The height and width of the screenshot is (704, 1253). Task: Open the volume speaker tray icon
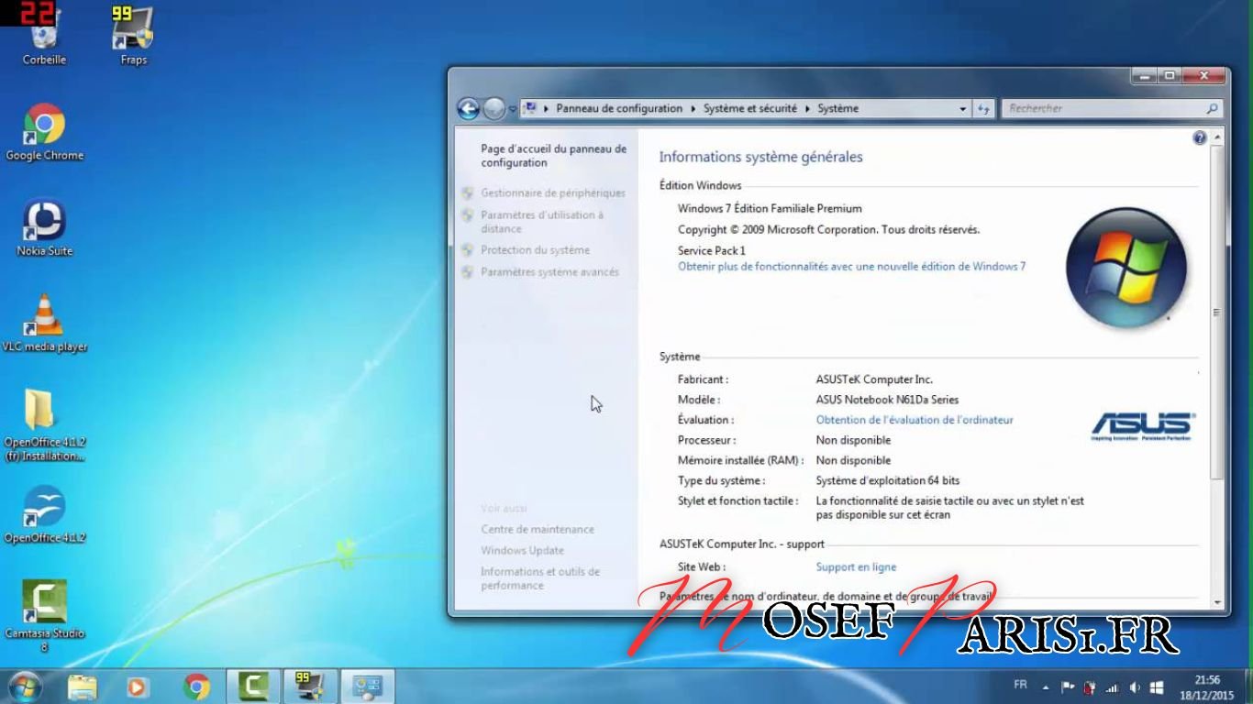pos(1135,687)
